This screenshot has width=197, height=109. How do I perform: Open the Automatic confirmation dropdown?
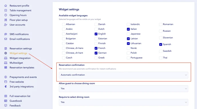click(x=123, y=75)
